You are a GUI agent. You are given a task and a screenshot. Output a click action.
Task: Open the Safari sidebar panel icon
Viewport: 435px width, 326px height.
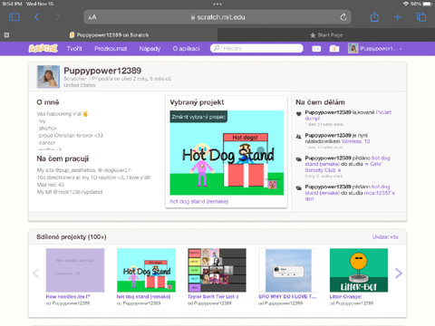14,17
